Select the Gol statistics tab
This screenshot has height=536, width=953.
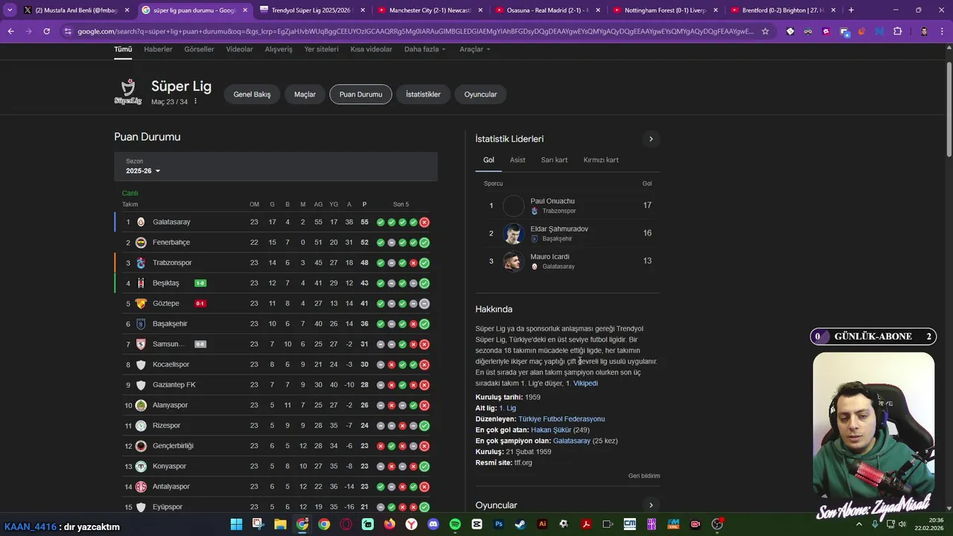(488, 160)
